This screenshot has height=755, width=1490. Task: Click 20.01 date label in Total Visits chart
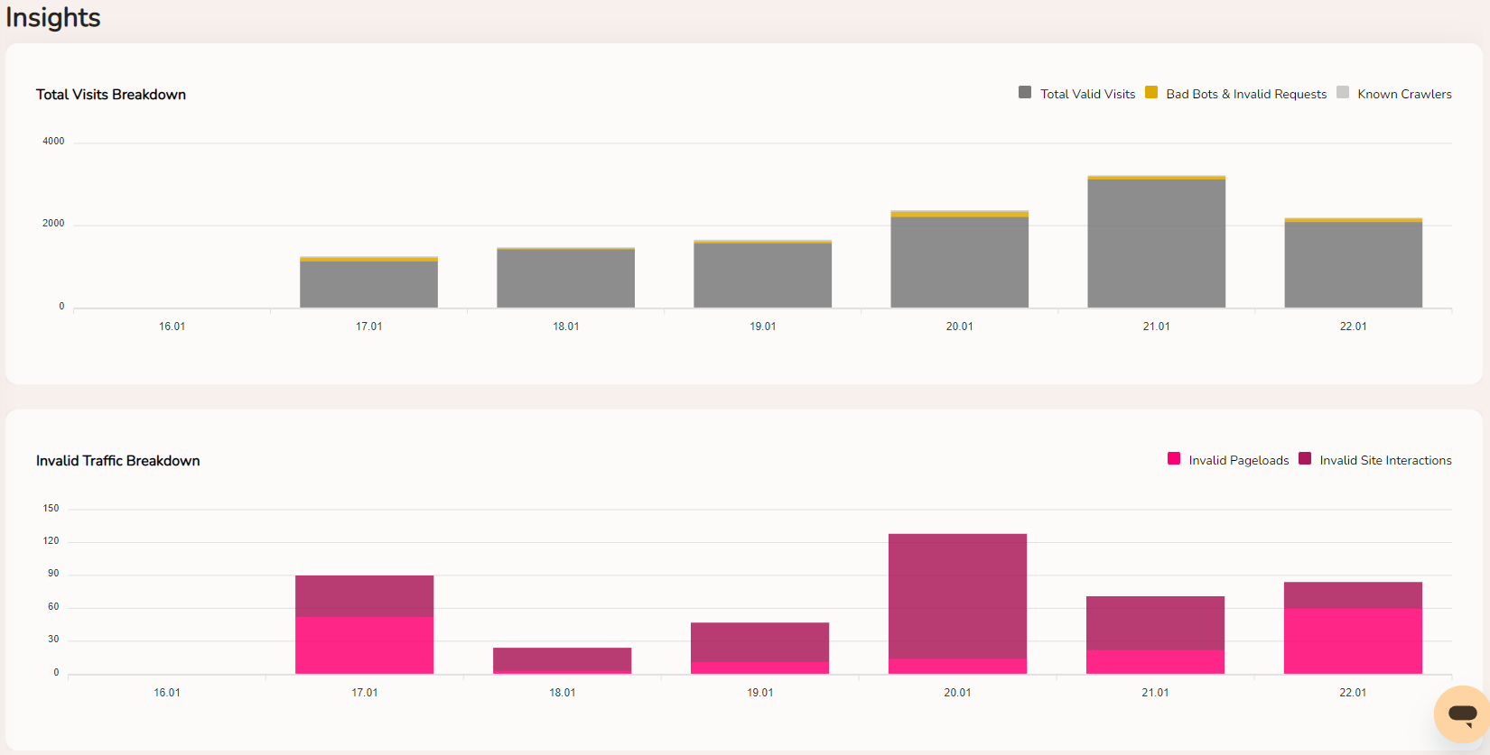click(x=959, y=327)
